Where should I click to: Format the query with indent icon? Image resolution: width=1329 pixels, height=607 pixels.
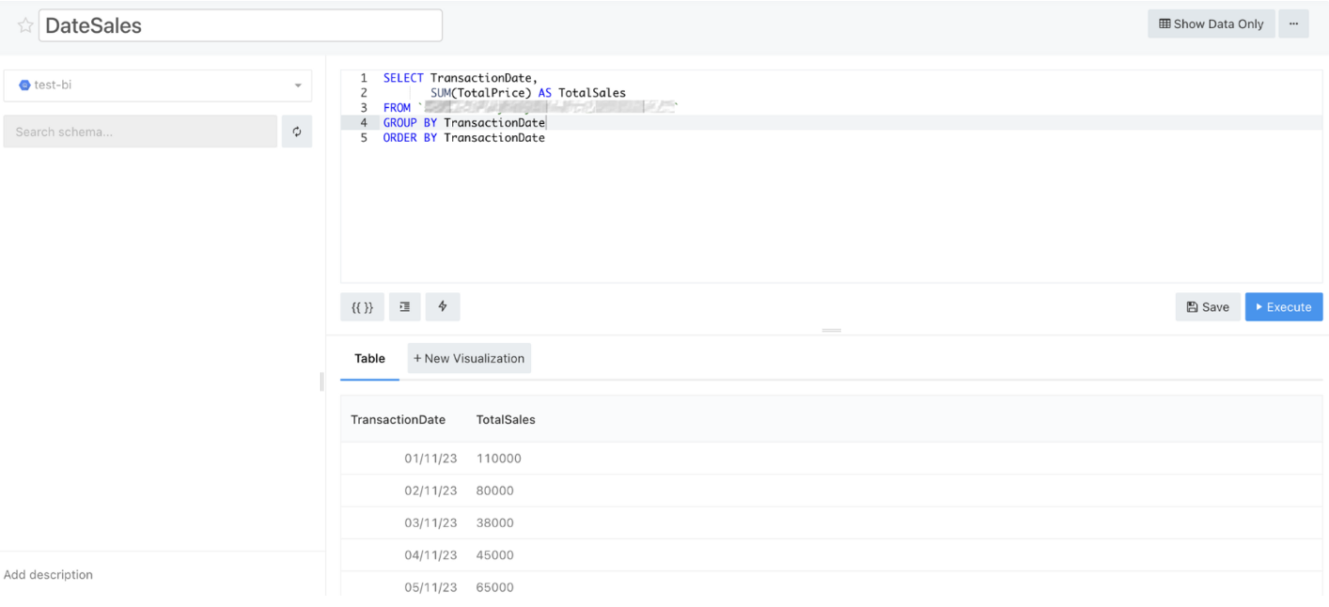[x=404, y=307]
